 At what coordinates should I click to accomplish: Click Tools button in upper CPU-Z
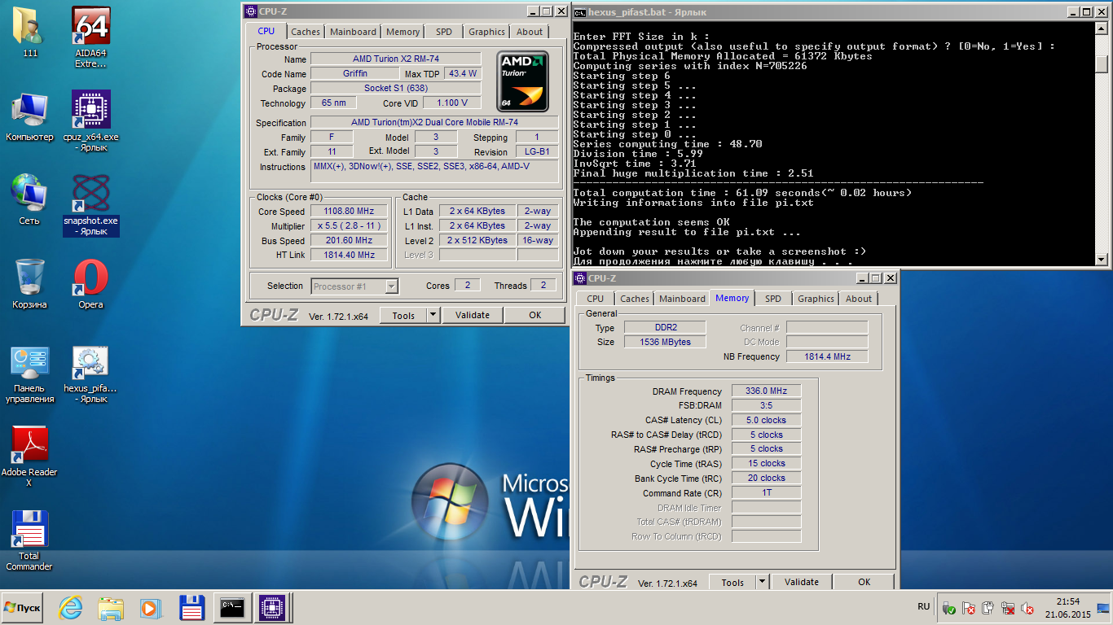pos(403,315)
